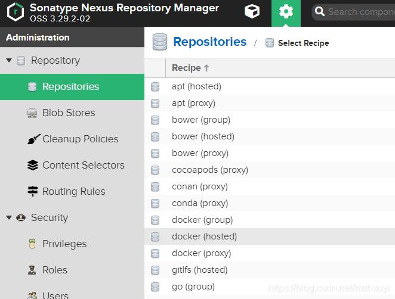Click large database icon beside Repositories title
Screen dimensions: 395x299
160,42
